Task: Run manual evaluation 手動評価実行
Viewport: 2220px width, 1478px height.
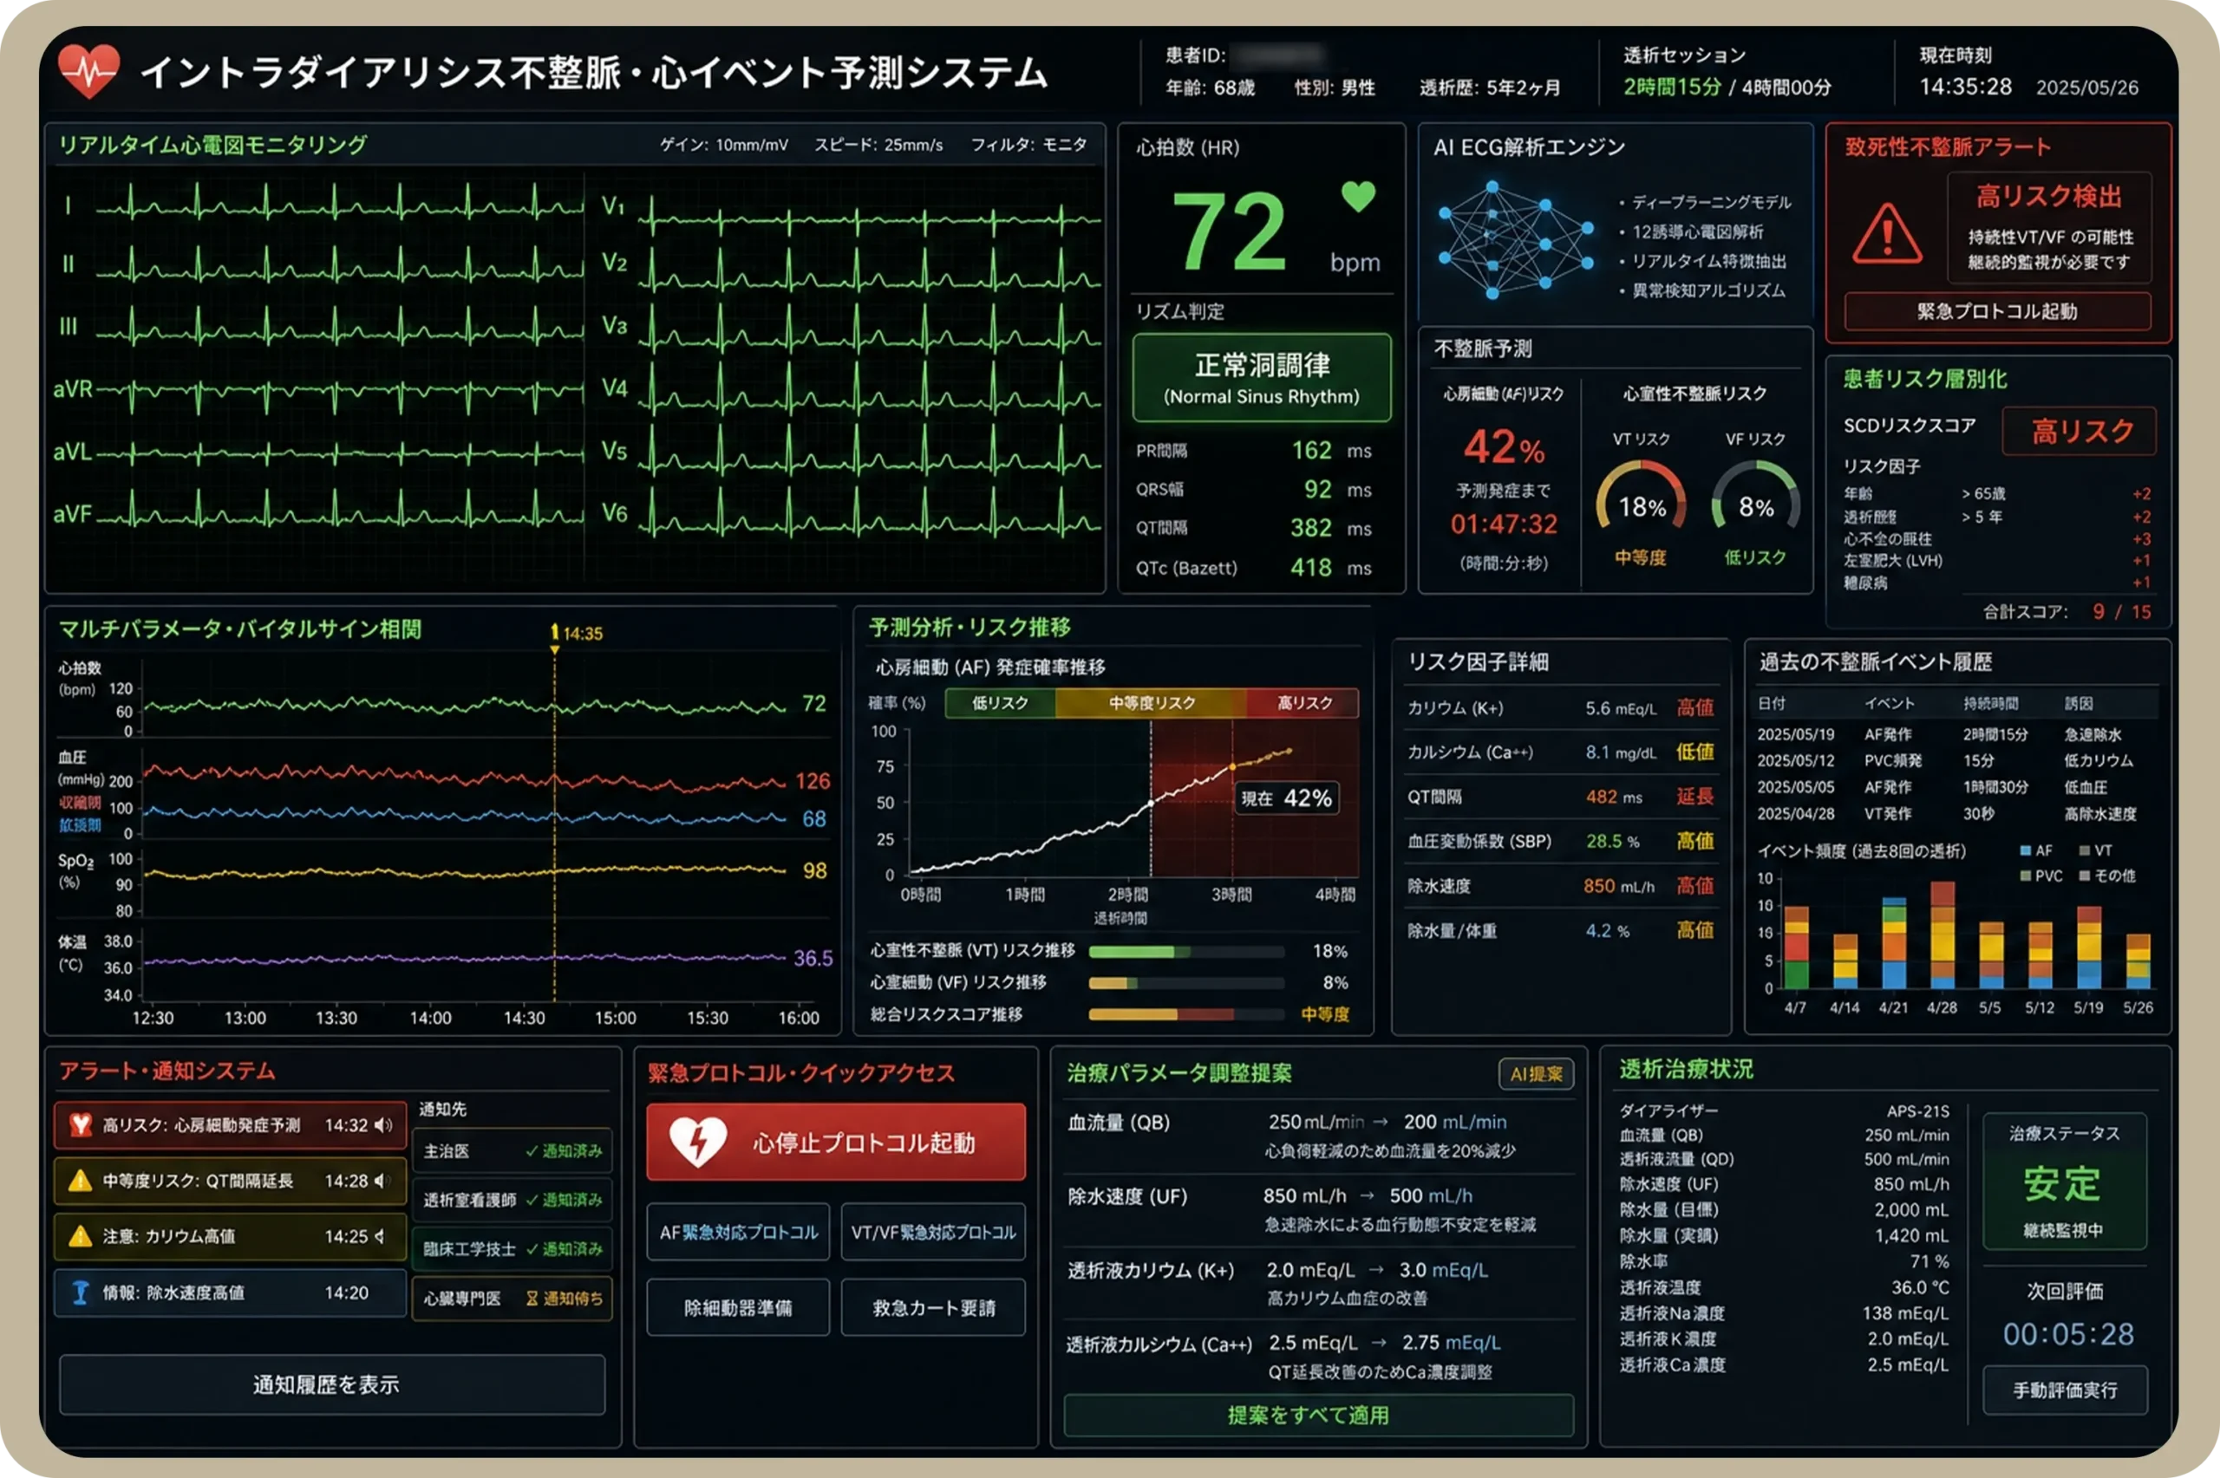Action: tap(2066, 1390)
